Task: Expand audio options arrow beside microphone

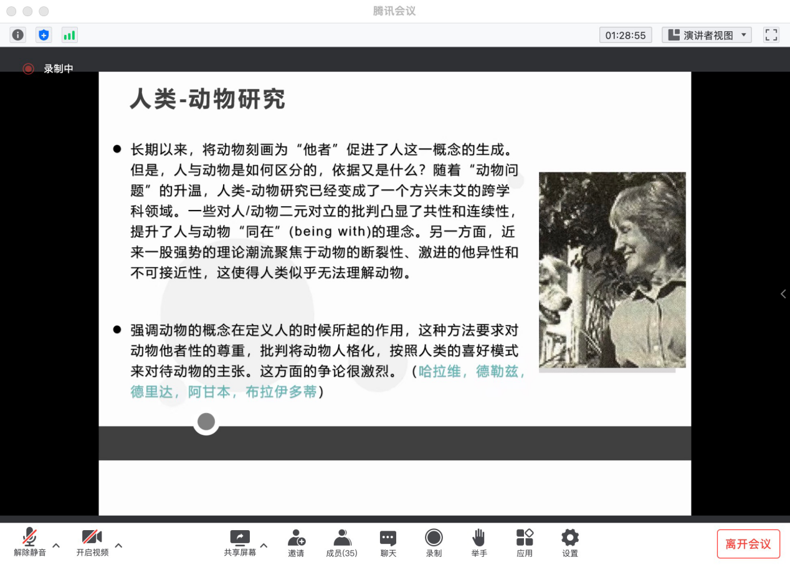Action: (x=56, y=546)
